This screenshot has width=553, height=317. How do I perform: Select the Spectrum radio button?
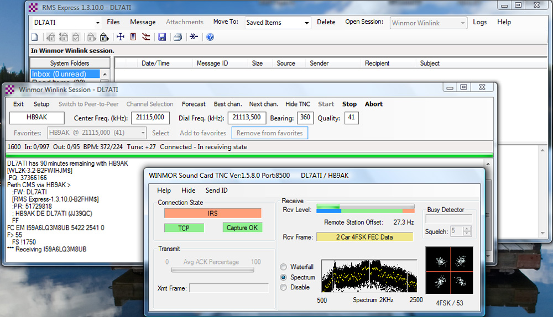284,277
